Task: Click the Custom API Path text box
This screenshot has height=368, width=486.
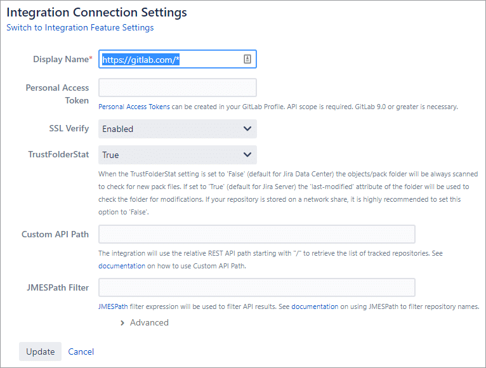Action: click(257, 234)
